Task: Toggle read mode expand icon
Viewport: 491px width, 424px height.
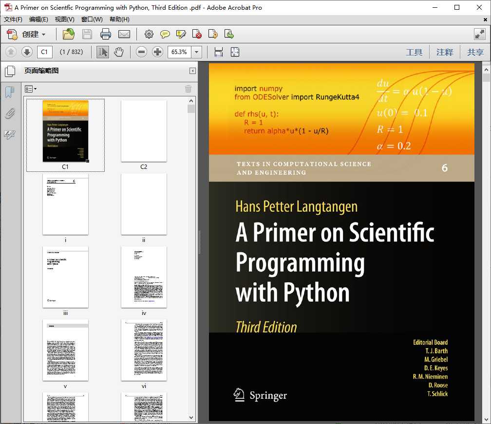Action: [x=480, y=34]
